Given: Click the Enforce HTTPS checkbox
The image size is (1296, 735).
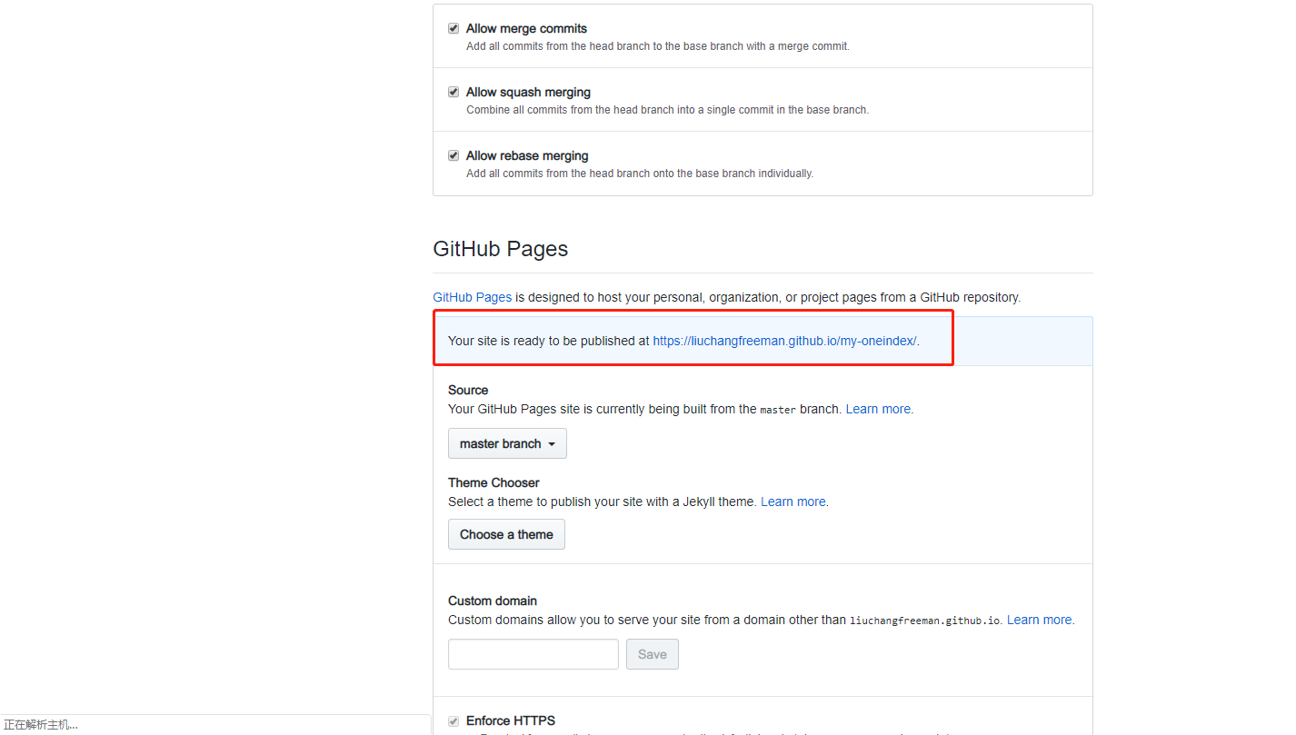Looking at the screenshot, I should coord(454,721).
